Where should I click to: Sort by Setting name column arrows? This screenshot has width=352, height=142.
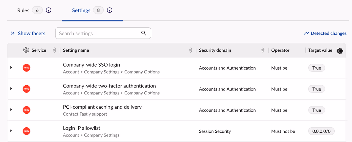coord(191,50)
